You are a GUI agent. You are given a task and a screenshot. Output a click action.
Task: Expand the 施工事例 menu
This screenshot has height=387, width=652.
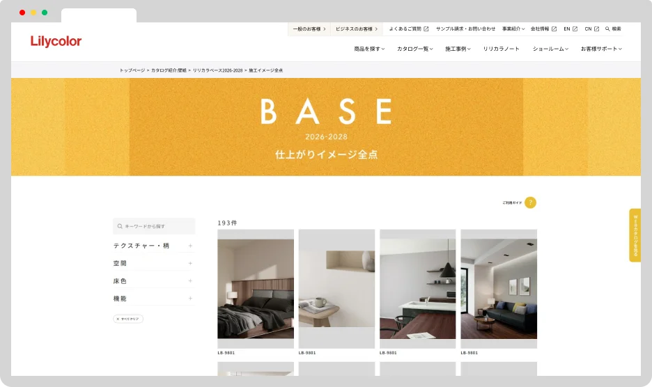[458, 49]
